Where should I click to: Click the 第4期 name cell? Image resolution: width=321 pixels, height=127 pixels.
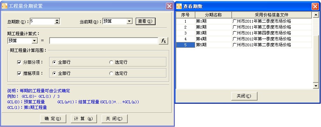pos(213,39)
